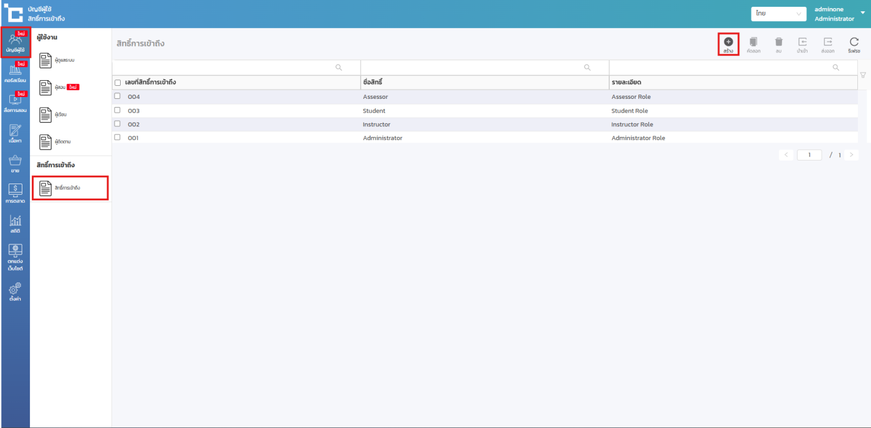Select the Administrators (ผู้ดูแลระบบ) menu item
The image size is (871, 428).
[x=64, y=60]
